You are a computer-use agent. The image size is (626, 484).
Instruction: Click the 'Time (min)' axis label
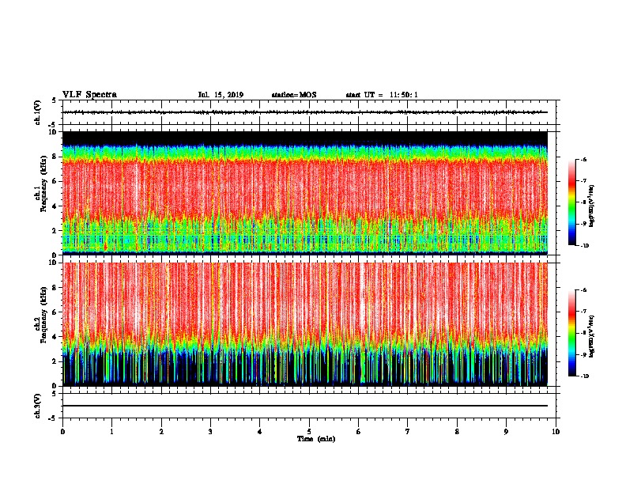316,439
